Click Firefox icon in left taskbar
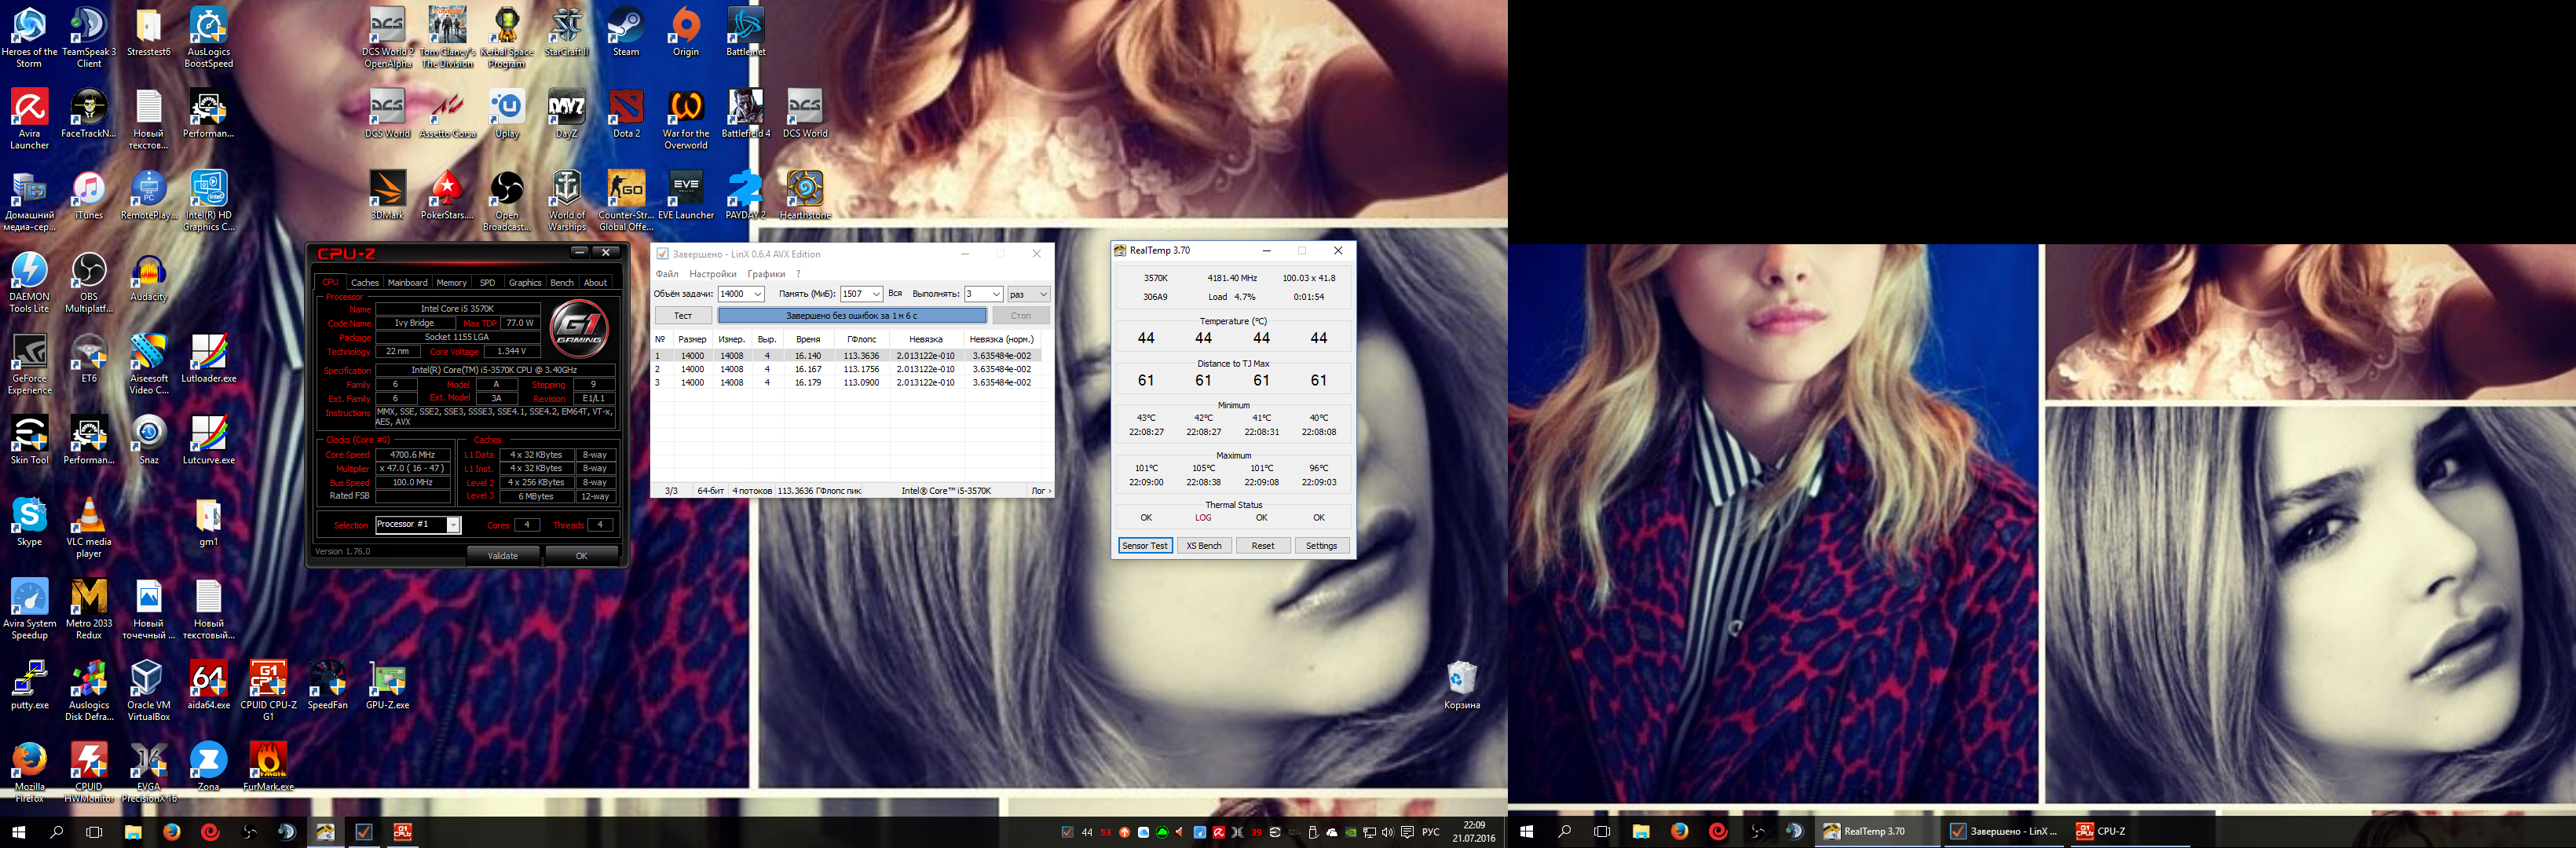This screenshot has height=848, width=2576. (172, 831)
